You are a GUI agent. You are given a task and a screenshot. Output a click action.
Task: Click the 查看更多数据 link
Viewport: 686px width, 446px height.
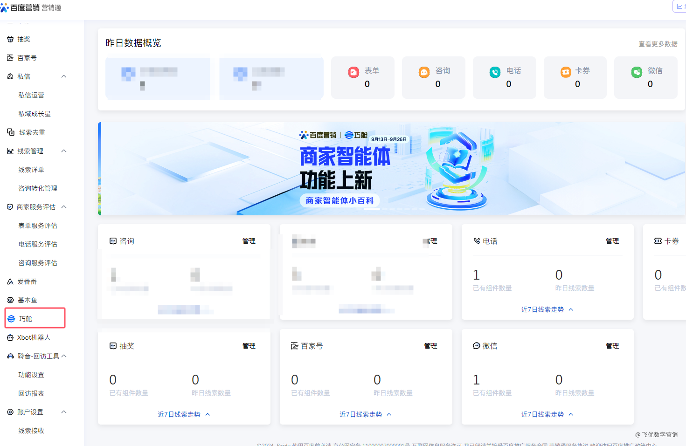(x=658, y=44)
